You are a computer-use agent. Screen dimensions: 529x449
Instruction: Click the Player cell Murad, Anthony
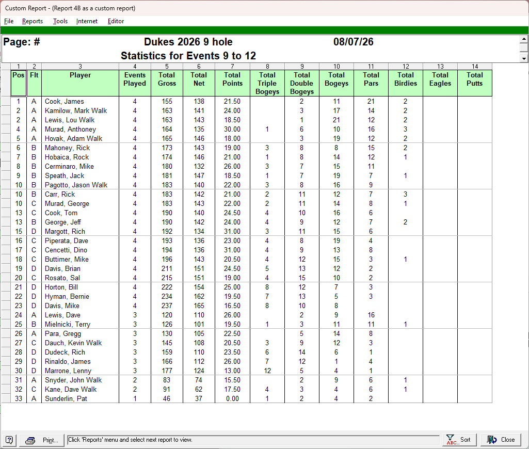[x=81, y=129]
